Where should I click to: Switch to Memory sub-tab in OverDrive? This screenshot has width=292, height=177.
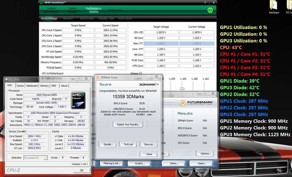click(68, 18)
